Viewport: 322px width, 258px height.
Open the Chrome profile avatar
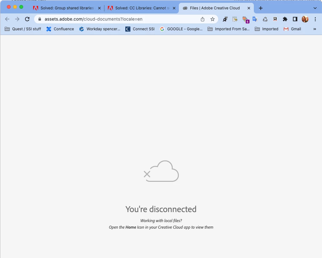305,19
